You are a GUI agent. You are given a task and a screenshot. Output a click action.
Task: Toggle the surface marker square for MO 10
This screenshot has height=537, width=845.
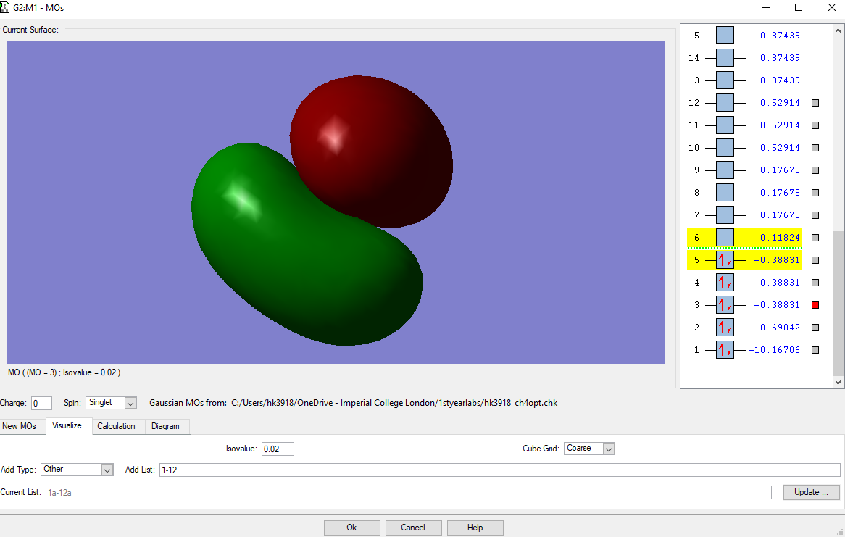(x=815, y=148)
